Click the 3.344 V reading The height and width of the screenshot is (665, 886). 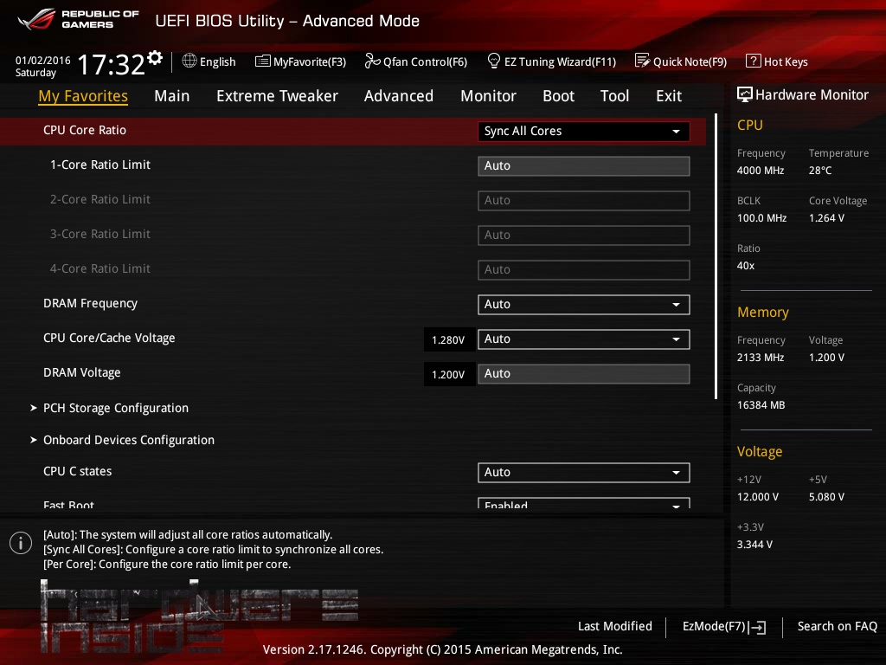point(754,544)
